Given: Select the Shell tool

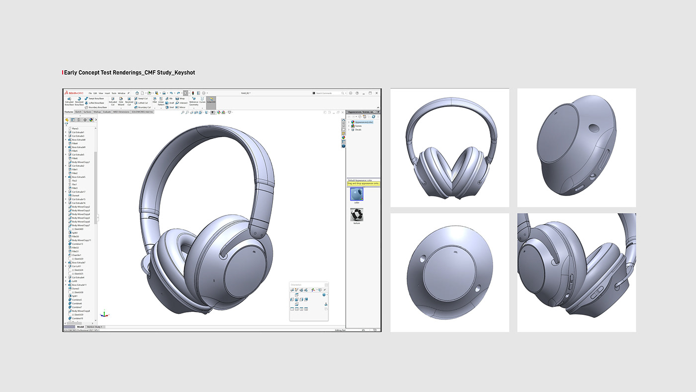Looking at the screenshot, I should pos(167,107).
